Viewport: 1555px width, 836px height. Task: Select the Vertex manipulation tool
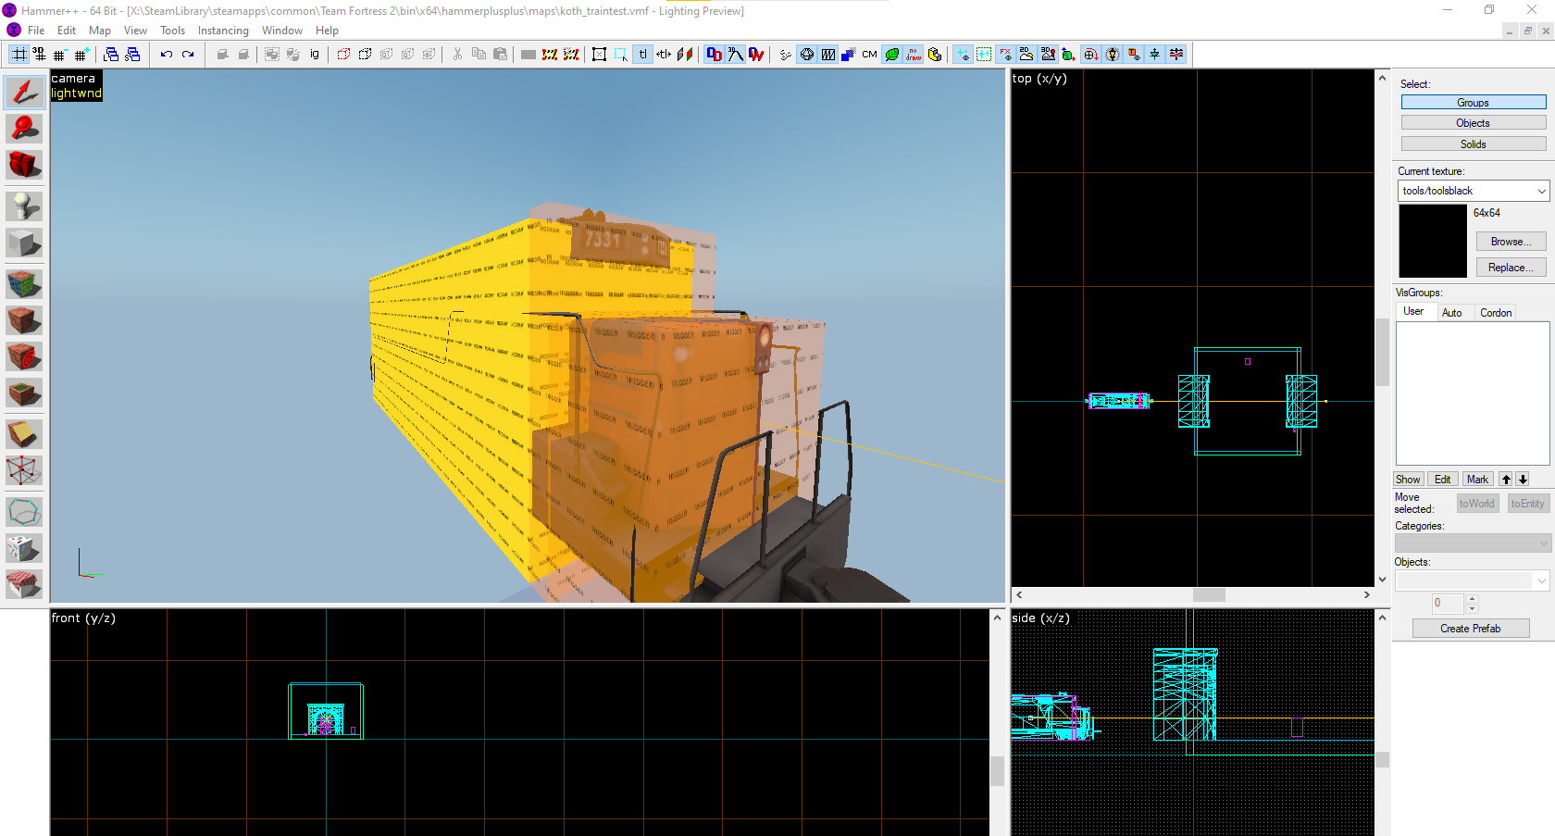pyautogui.click(x=24, y=470)
